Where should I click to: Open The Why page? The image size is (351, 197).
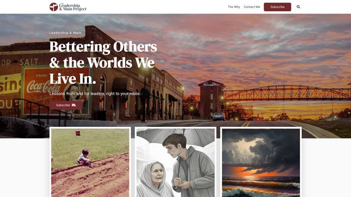[234, 7]
